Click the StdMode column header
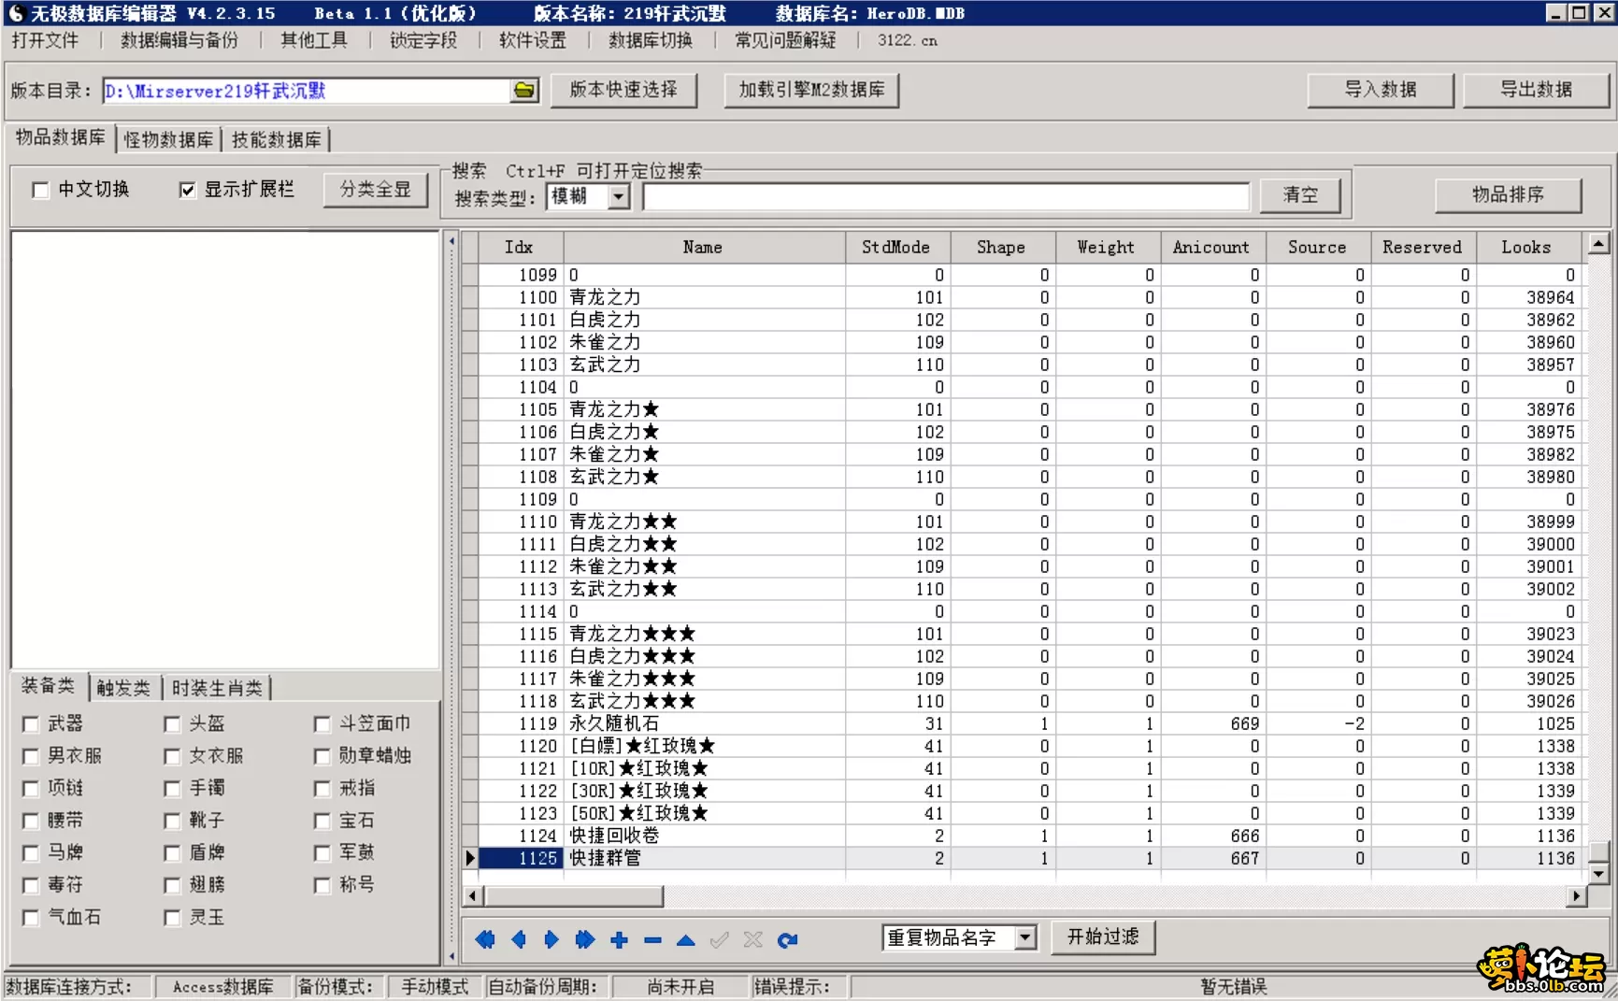This screenshot has height=1001, width=1618. pos(896,248)
